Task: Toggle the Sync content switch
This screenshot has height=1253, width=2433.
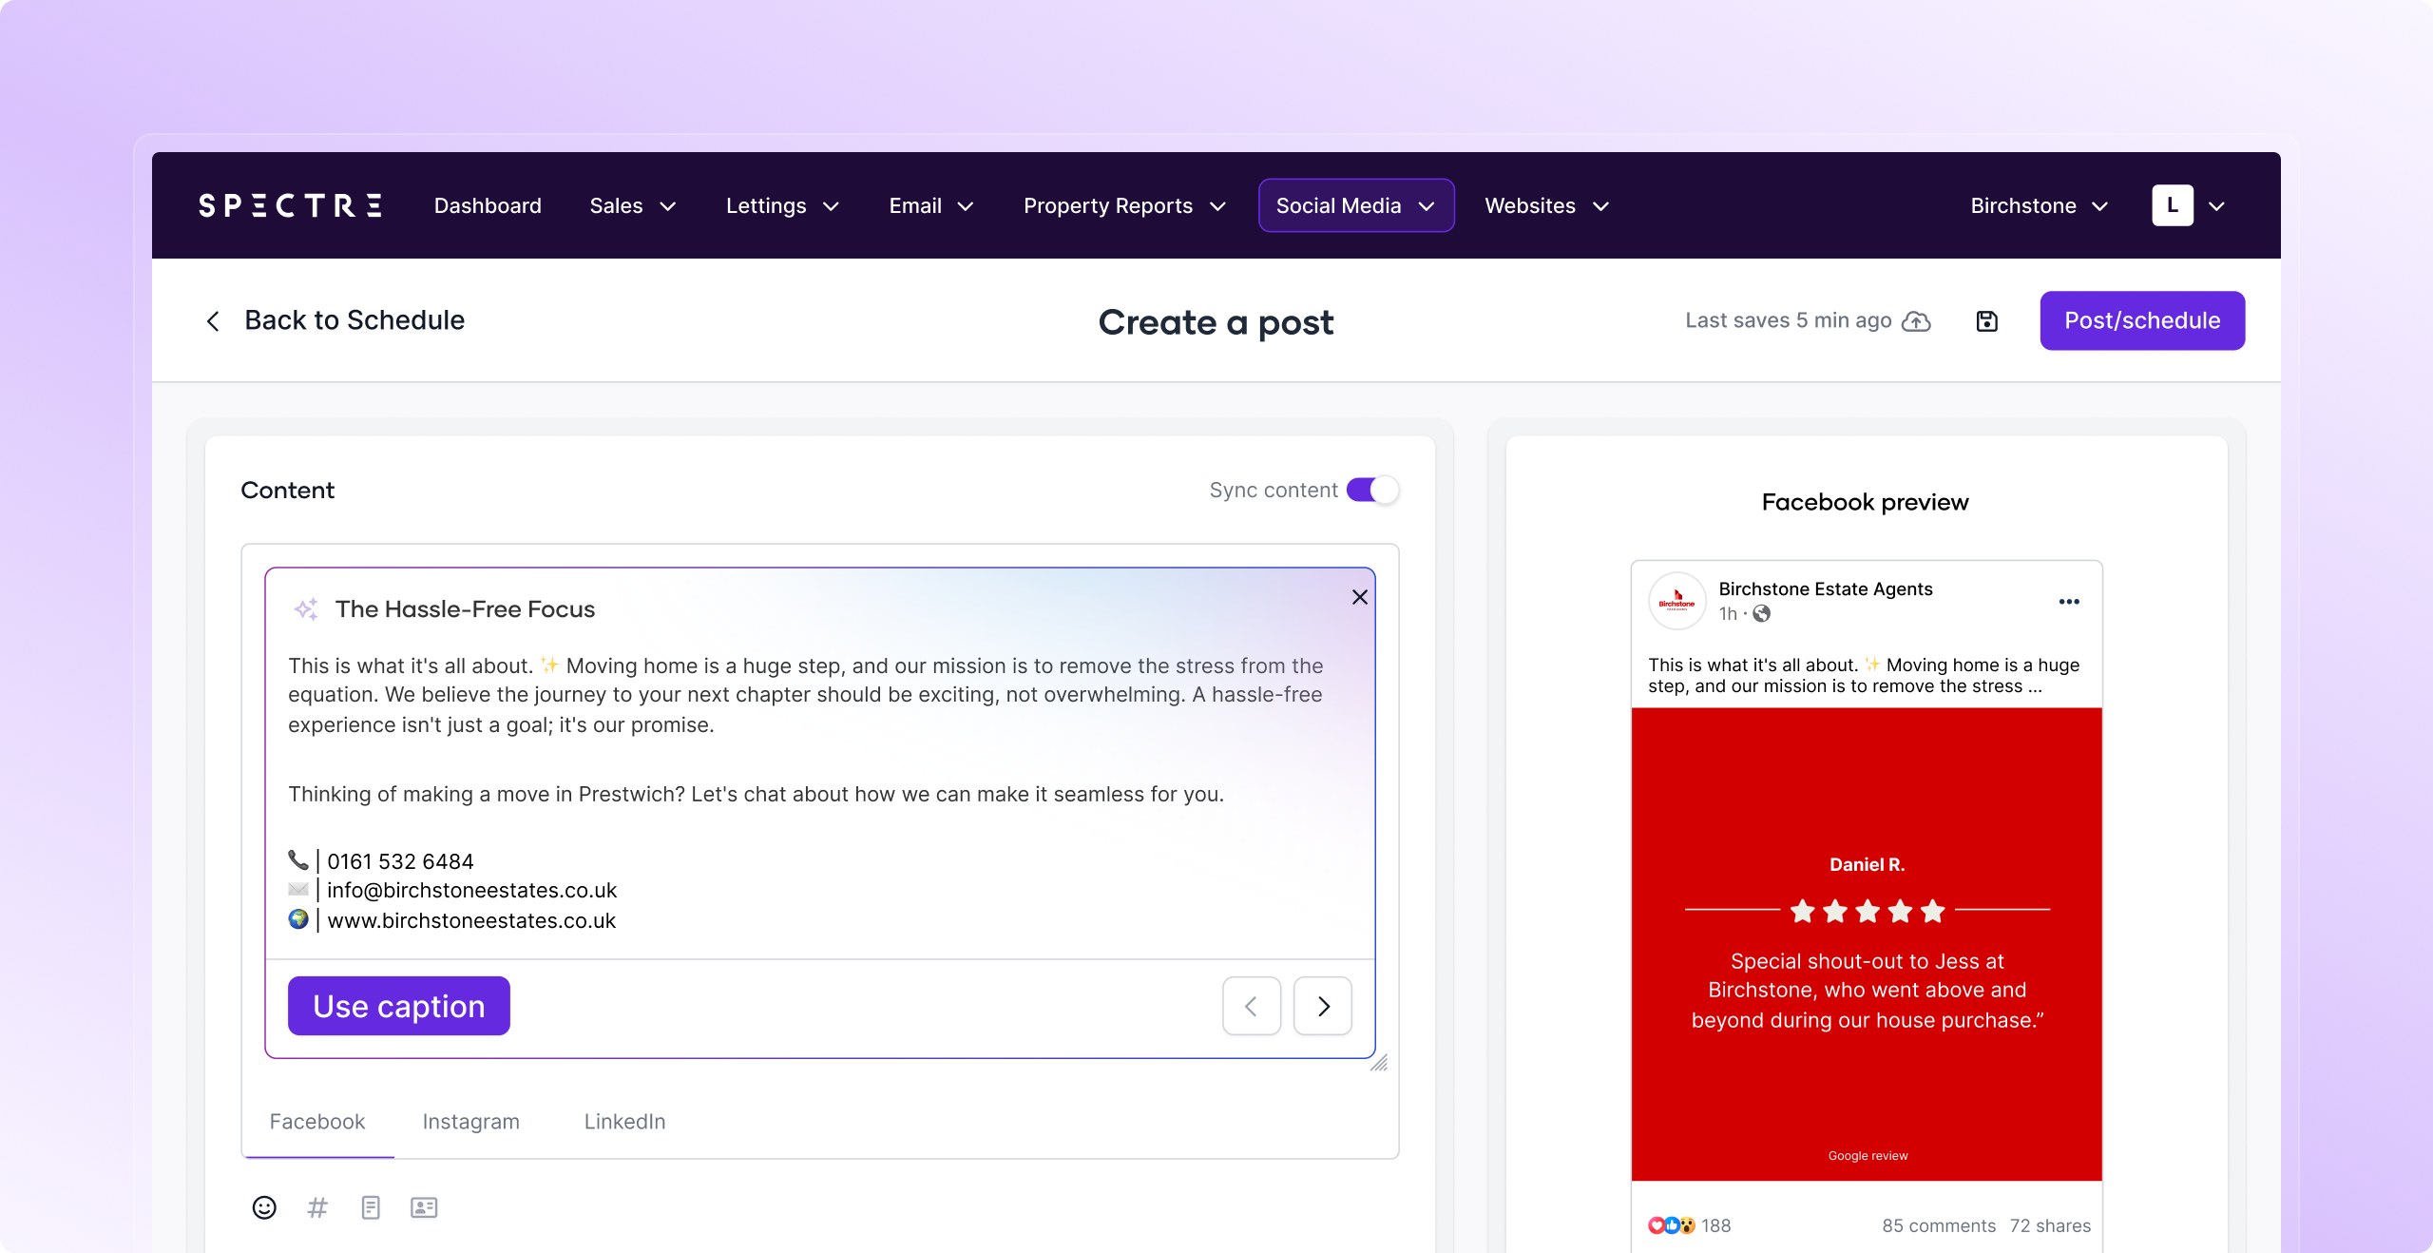Action: coord(1372,490)
